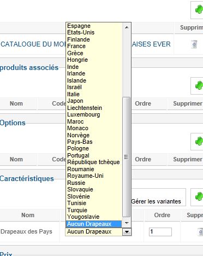The height and width of the screenshot is (256, 203).
Task: Click Nom column header in Caractéristiques table
Action: 28,215
